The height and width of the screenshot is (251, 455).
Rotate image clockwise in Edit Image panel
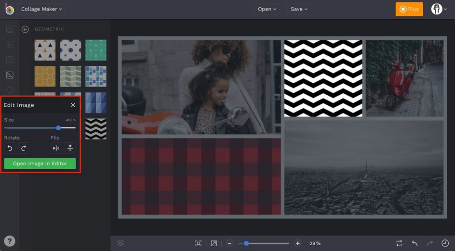coord(24,148)
